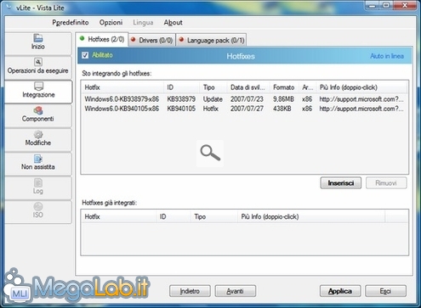Sort by Data di svil... column header

tap(248, 87)
